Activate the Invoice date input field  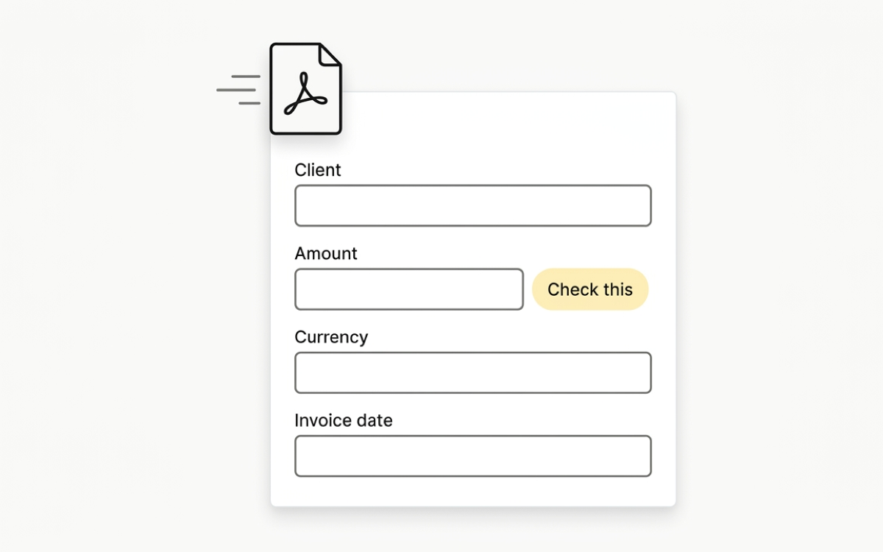pyautogui.click(x=473, y=456)
